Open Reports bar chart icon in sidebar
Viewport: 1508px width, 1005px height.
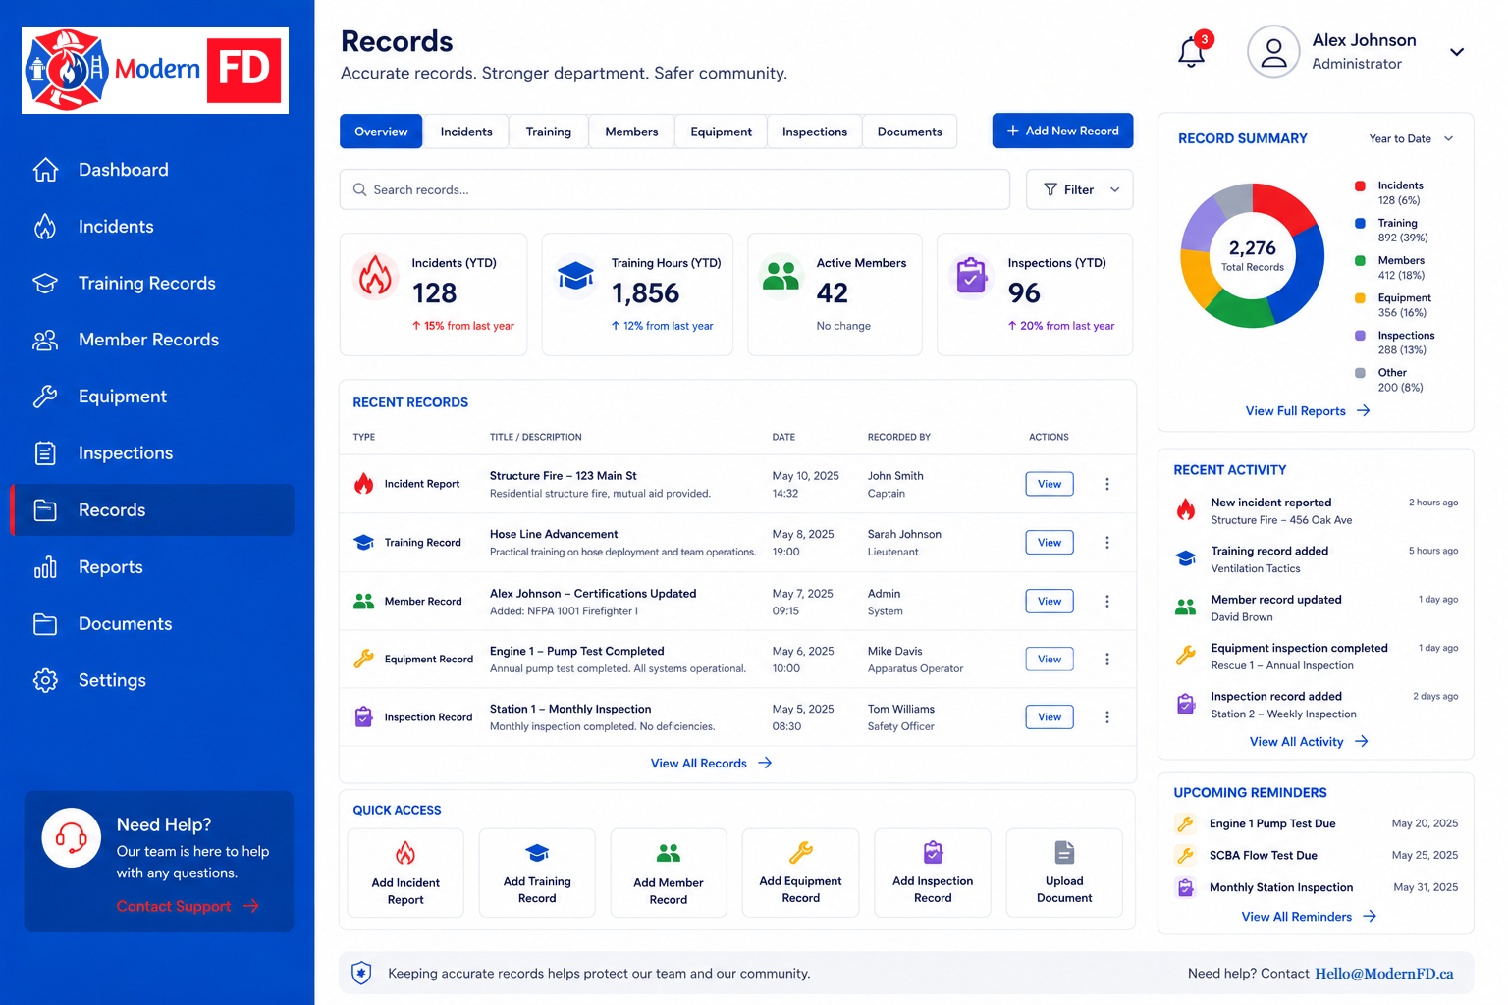tap(45, 567)
